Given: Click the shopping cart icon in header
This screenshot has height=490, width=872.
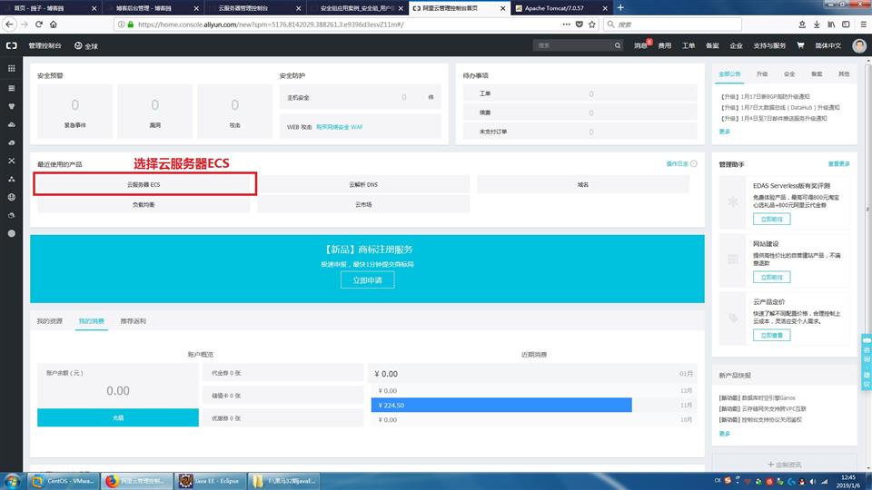Looking at the screenshot, I should coord(800,45).
